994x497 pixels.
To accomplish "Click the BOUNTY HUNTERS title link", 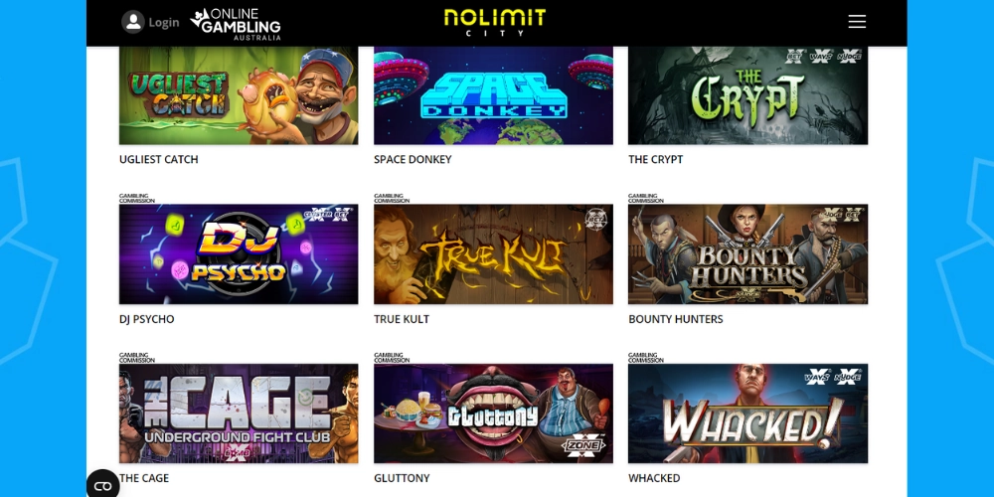I will 676,319.
